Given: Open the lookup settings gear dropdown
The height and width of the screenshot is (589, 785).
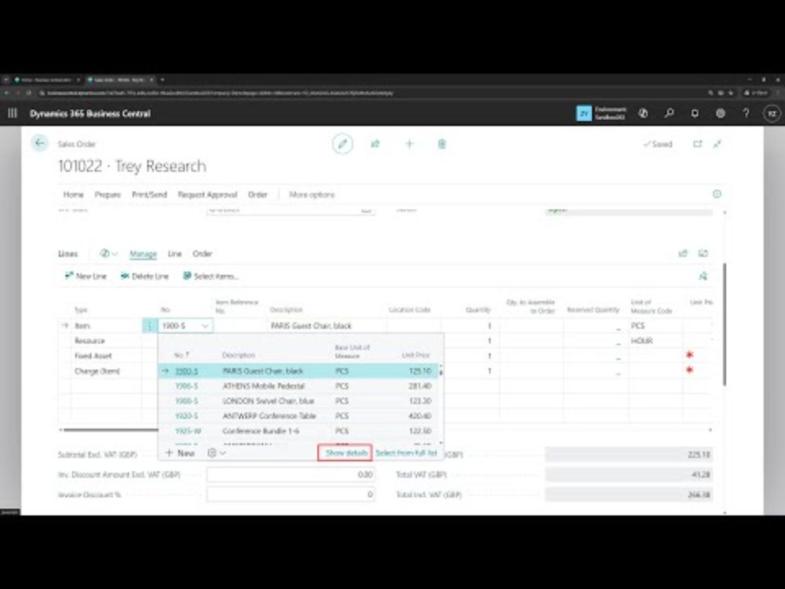Looking at the screenshot, I should (x=217, y=453).
